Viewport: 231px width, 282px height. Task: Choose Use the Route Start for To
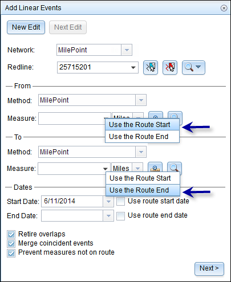(143, 178)
